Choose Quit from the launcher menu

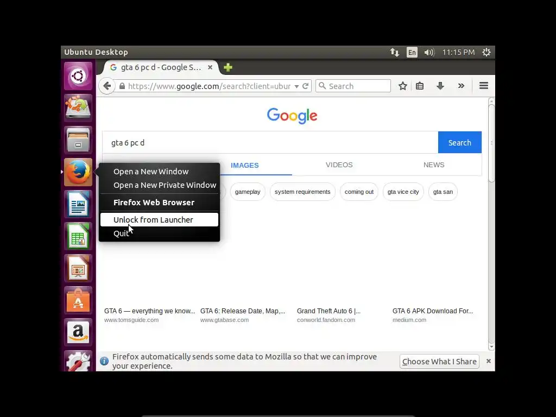click(x=159, y=233)
